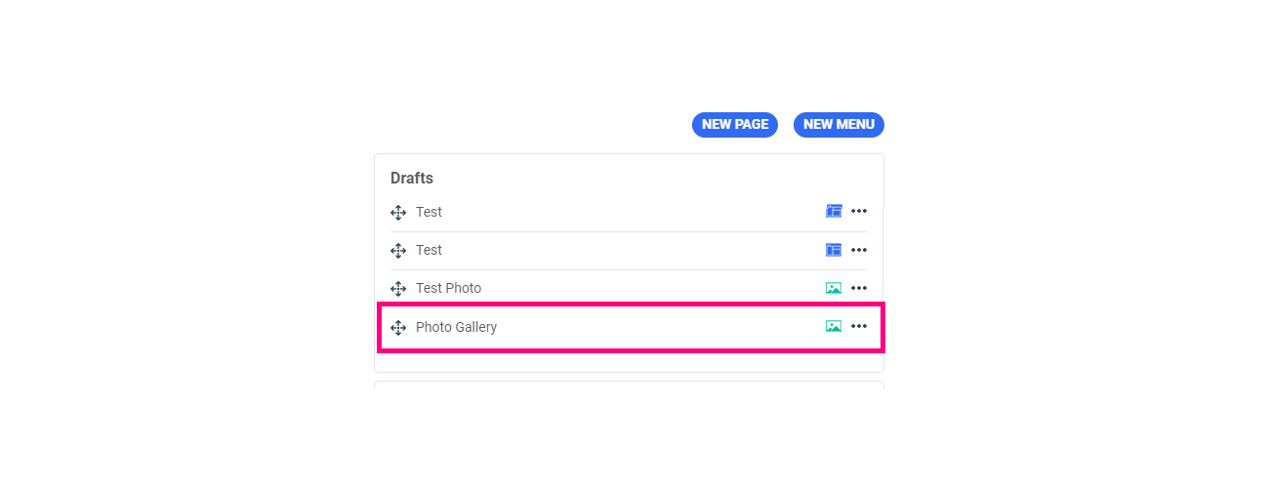Click the NEW MENU button

(x=839, y=125)
